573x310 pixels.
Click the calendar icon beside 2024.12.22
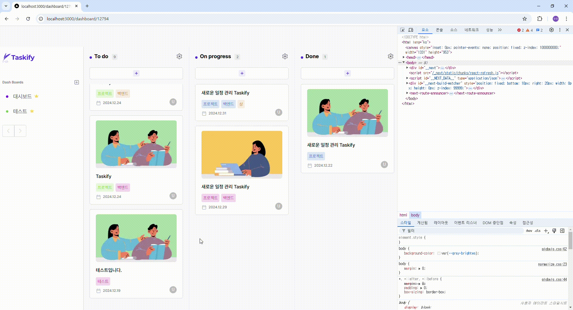(310, 166)
